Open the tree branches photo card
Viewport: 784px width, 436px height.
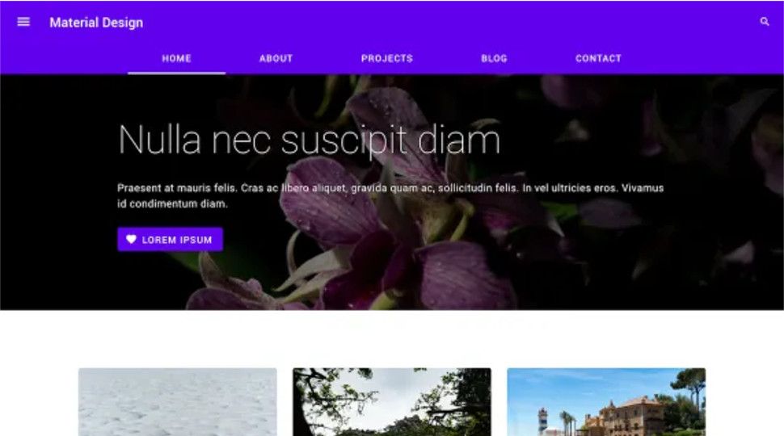pyautogui.click(x=392, y=402)
